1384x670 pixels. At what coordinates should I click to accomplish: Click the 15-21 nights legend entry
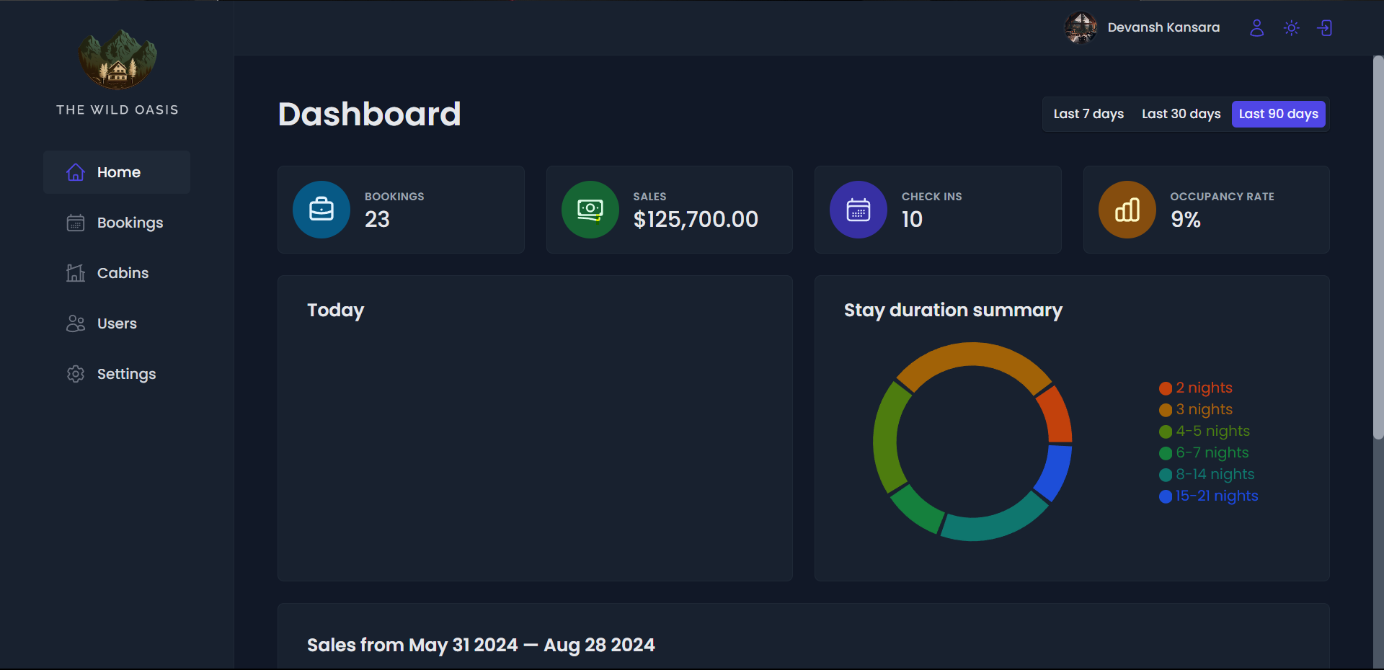[x=1216, y=496]
